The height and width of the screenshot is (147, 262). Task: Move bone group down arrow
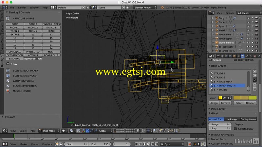tap(255, 89)
